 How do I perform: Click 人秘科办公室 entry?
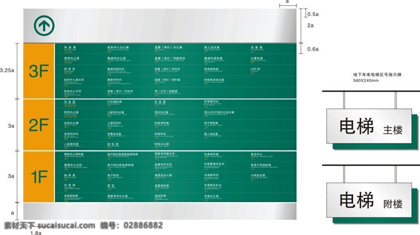click(x=116, y=113)
